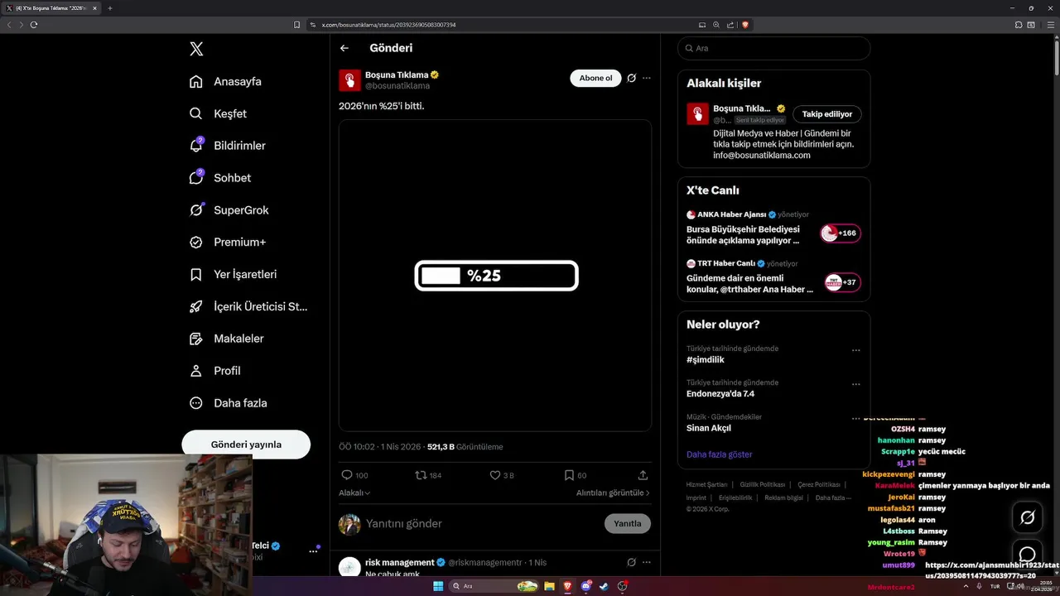Open the %25 battery image

(x=495, y=276)
